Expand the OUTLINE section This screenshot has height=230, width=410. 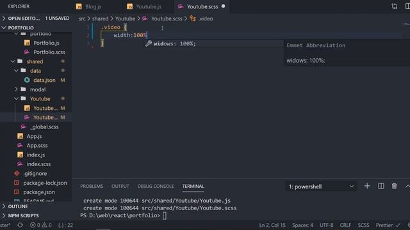tap(18, 206)
